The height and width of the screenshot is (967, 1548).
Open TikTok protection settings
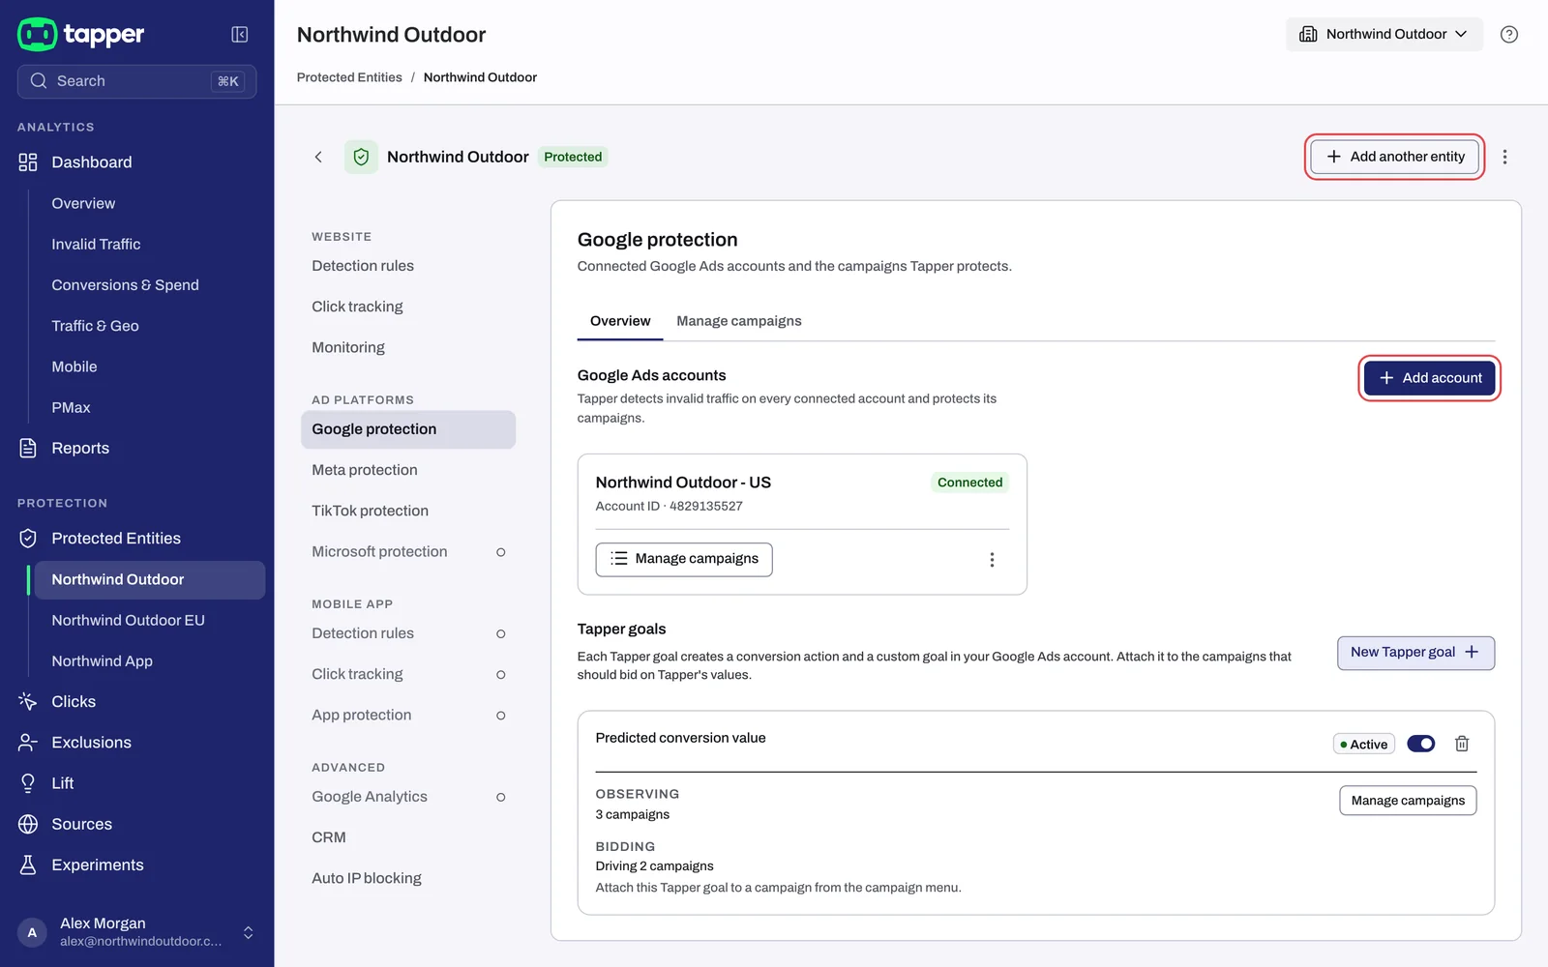[x=408, y=511]
